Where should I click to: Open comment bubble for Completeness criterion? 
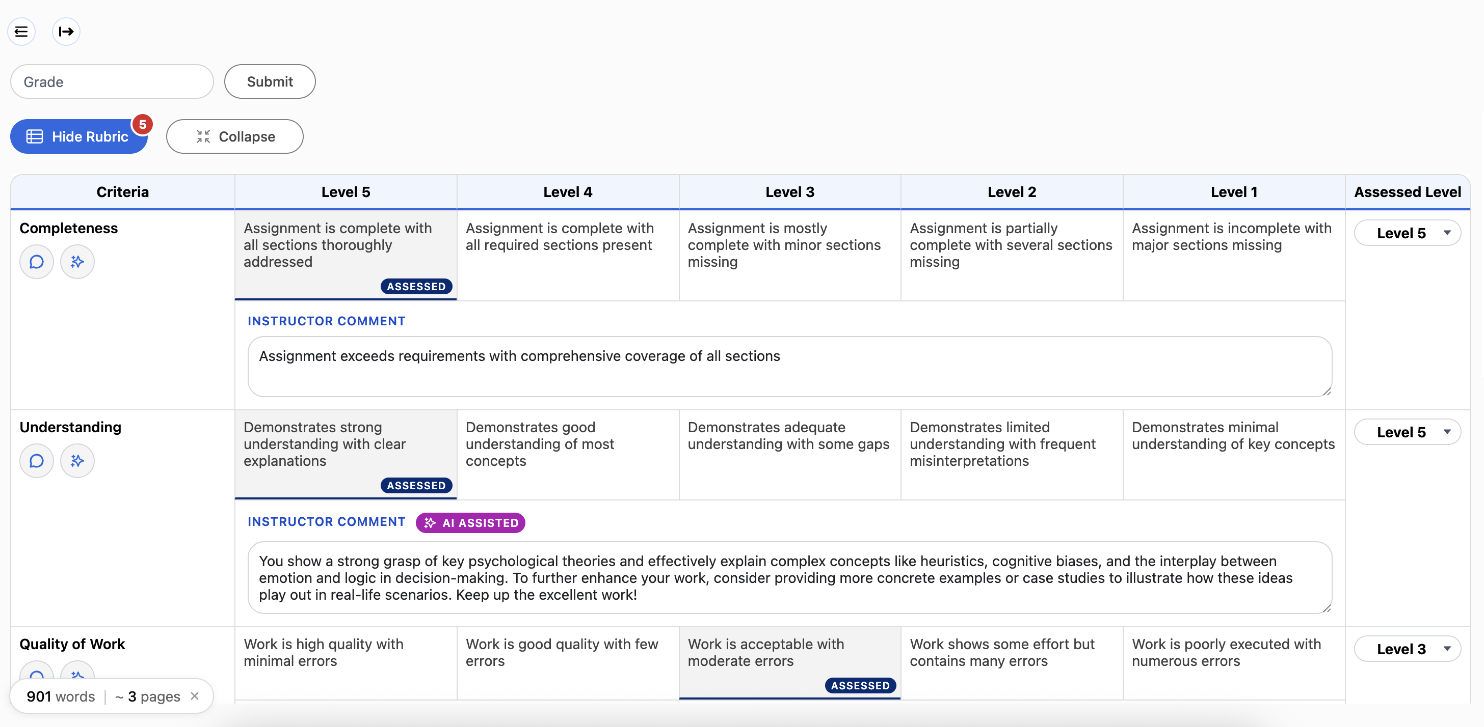tap(36, 262)
